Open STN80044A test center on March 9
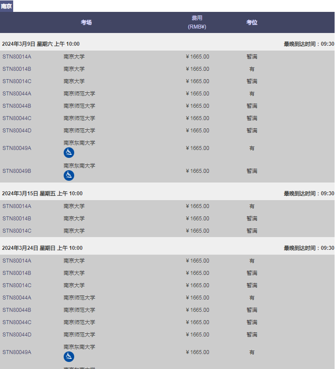 pos(17,94)
